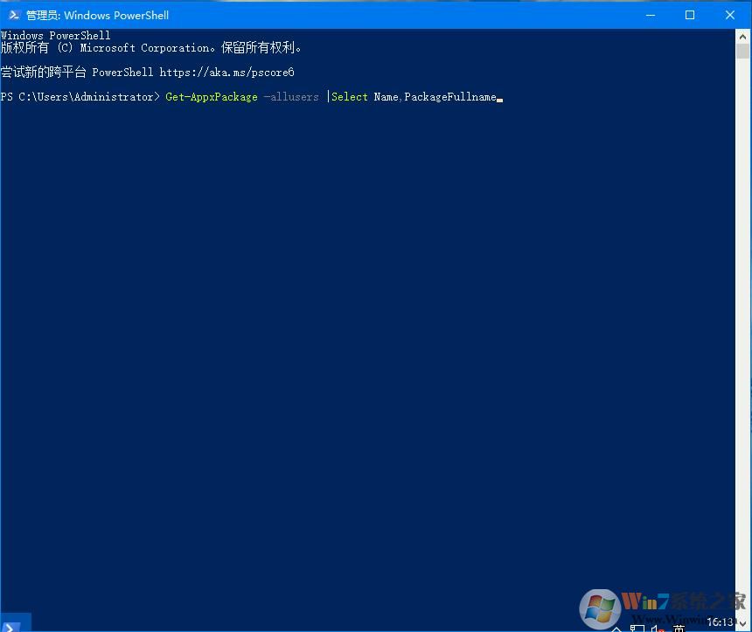This screenshot has height=632, width=752.
Task: Close the PowerShell window
Action: pos(730,16)
